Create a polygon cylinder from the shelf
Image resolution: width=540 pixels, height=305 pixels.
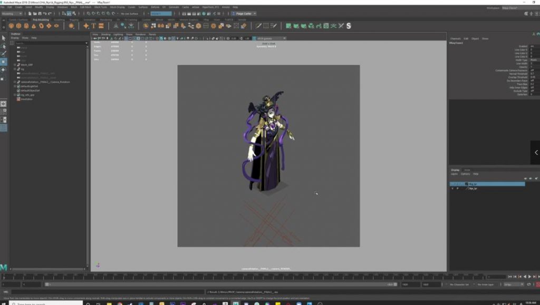(x=26, y=26)
